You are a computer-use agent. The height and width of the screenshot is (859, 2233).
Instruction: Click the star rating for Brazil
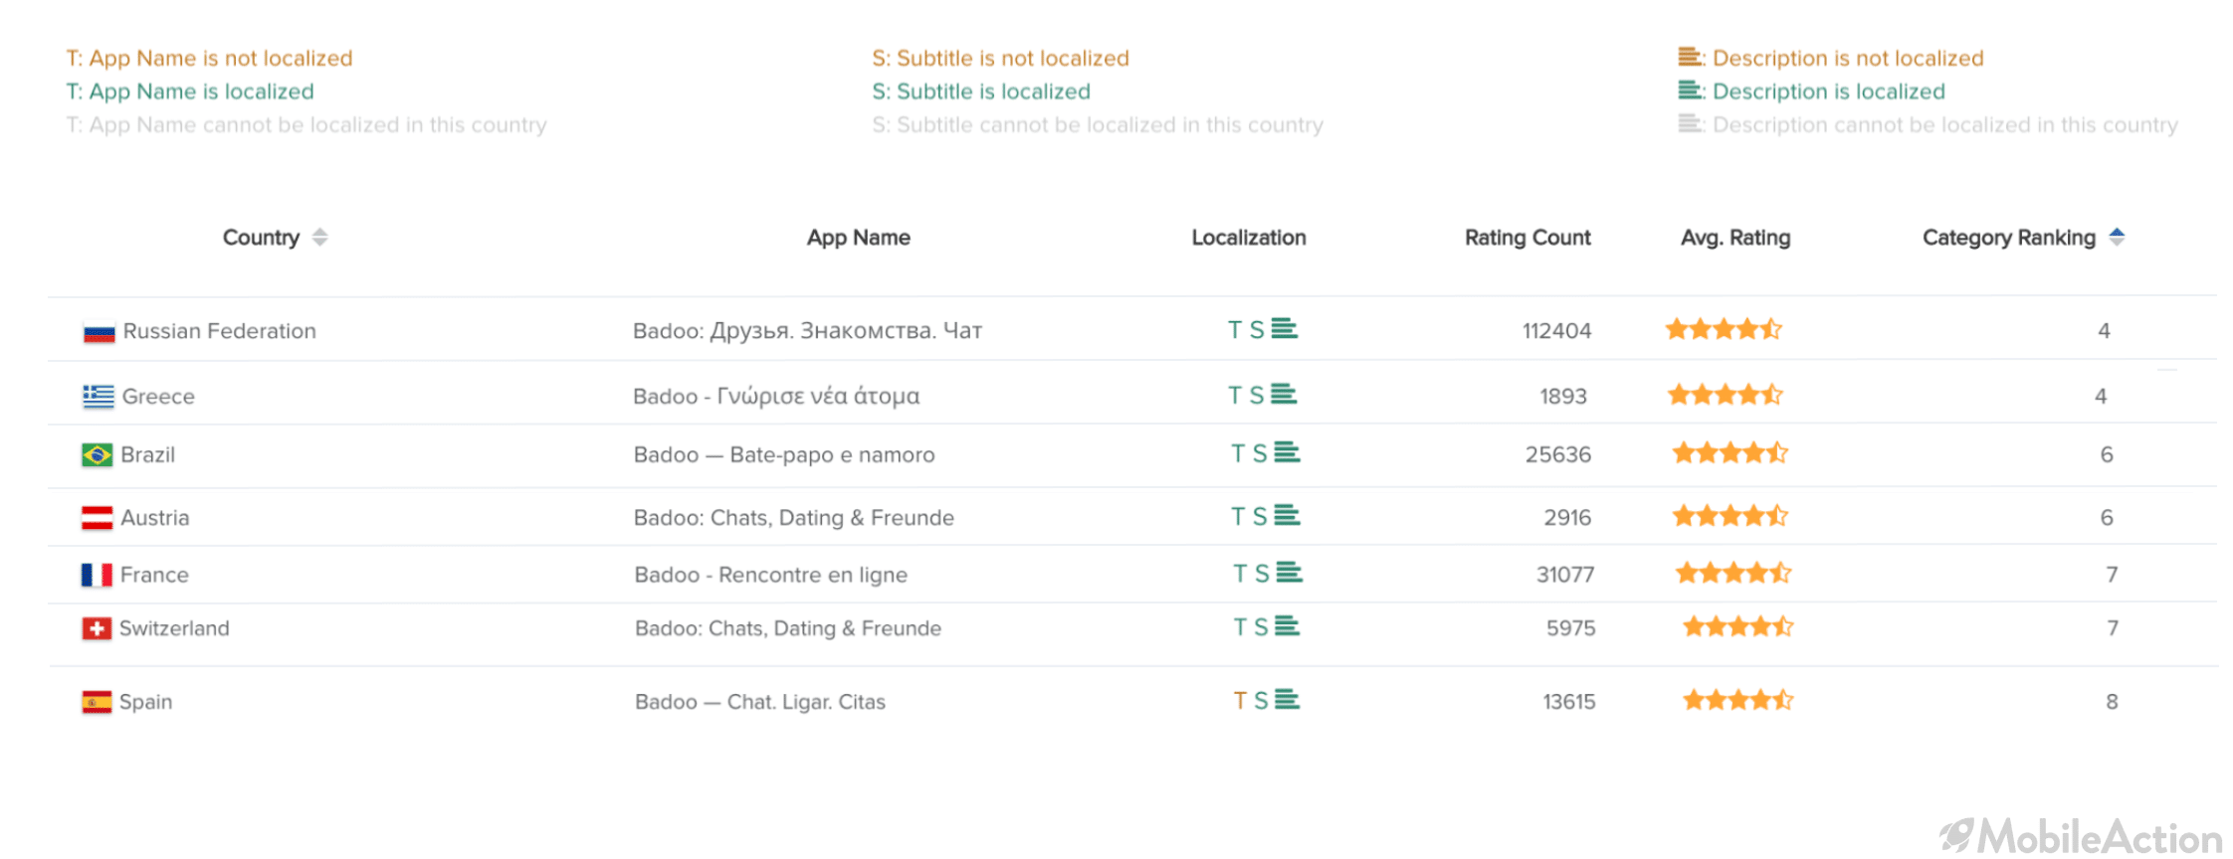pyautogui.click(x=1730, y=453)
